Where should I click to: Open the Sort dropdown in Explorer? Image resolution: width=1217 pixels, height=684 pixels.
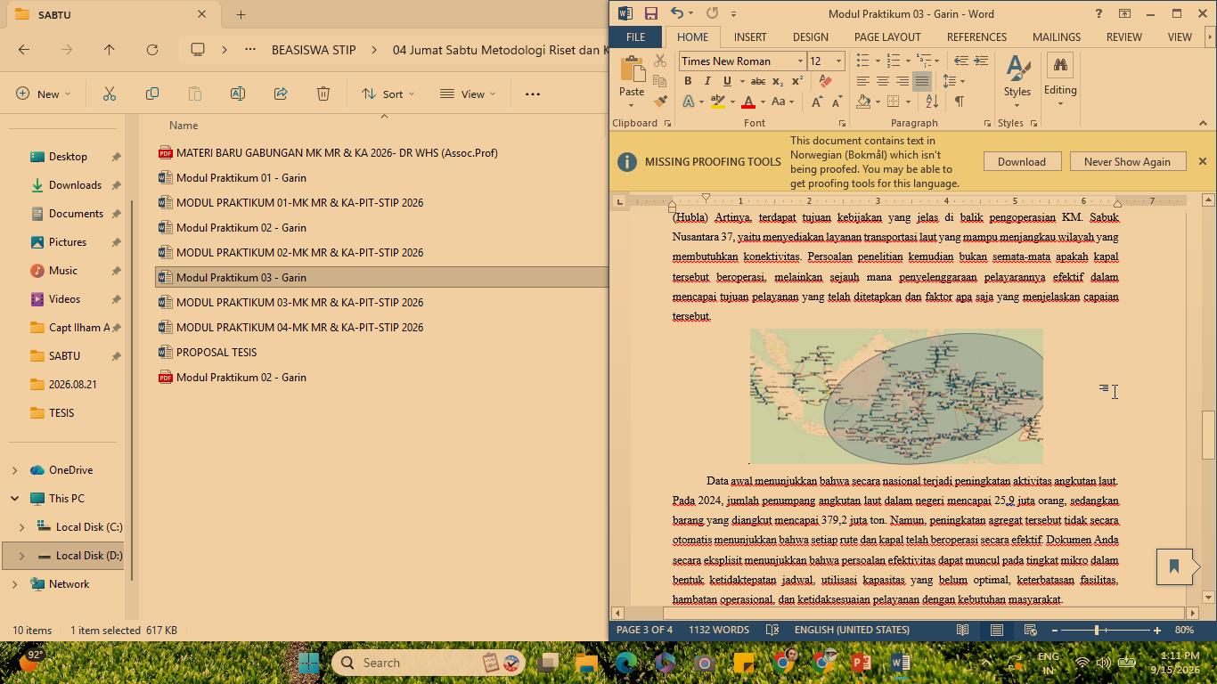[x=388, y=94]
